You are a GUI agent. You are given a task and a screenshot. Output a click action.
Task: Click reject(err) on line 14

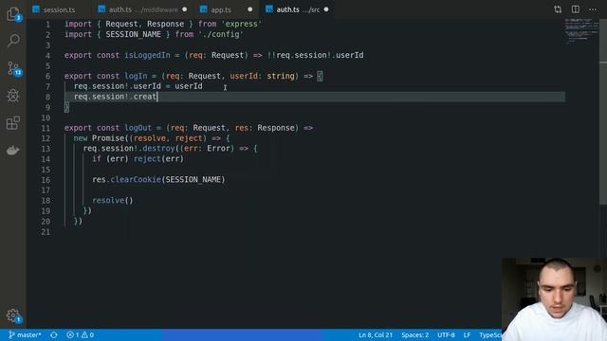(x=158, y=159)
